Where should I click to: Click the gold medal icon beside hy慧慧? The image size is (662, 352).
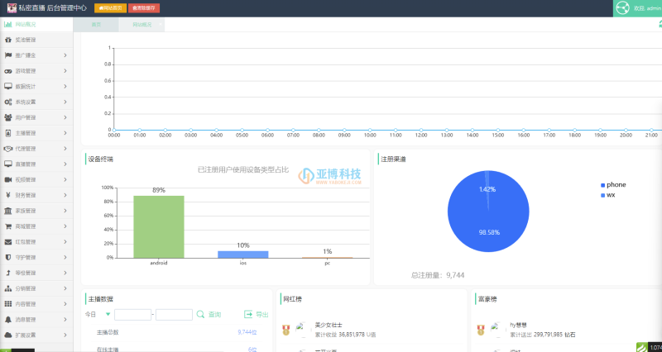(x=481, y=330)
